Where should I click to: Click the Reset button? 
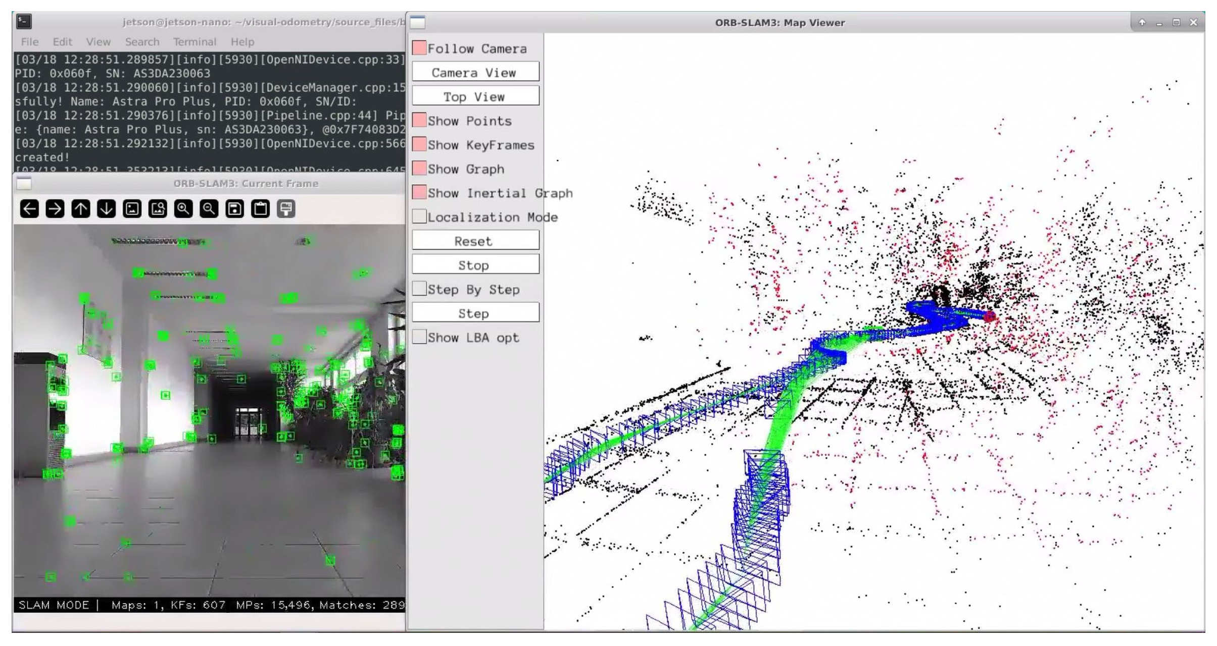coord(475,241)
